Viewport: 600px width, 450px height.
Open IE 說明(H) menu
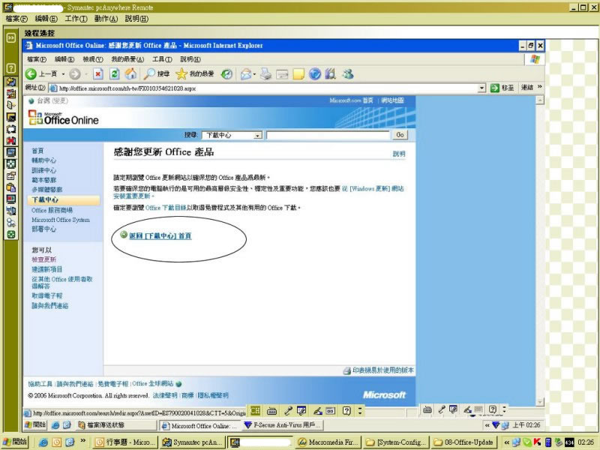point(190,59)
